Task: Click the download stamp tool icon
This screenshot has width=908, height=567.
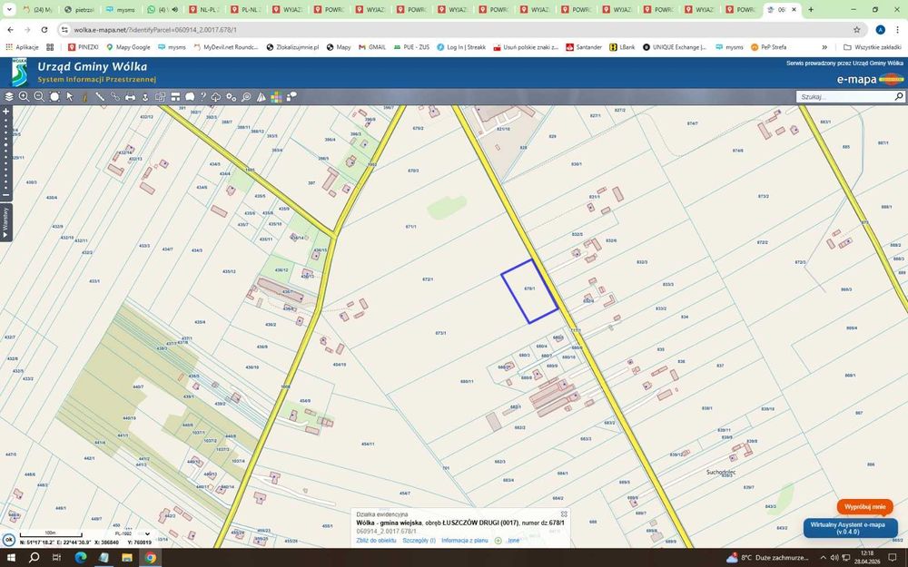Action: click(145, 97)
